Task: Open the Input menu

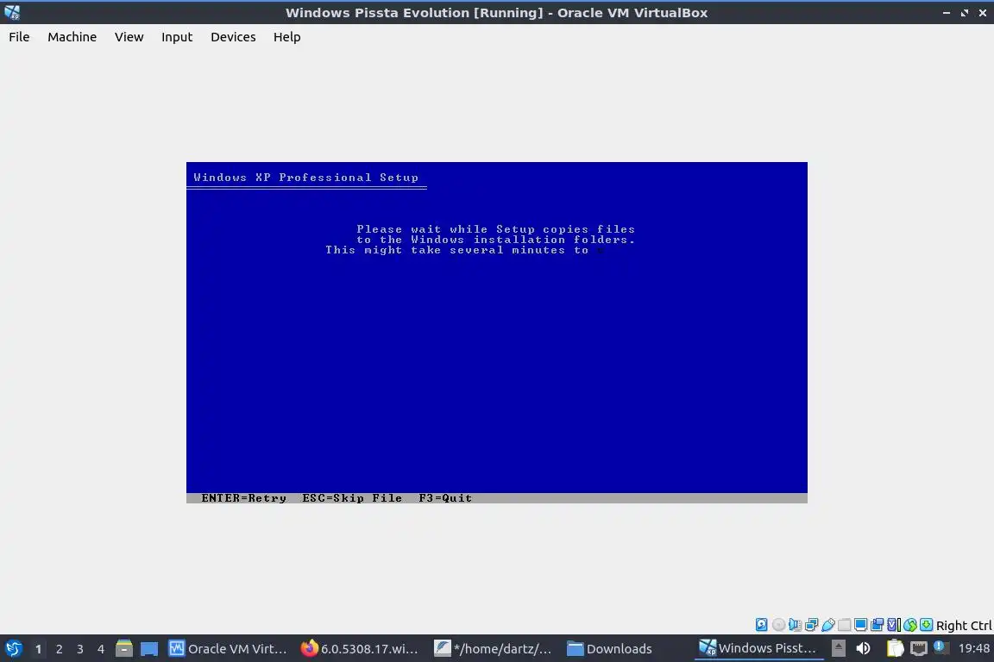Action: click(x=176, y=37)
